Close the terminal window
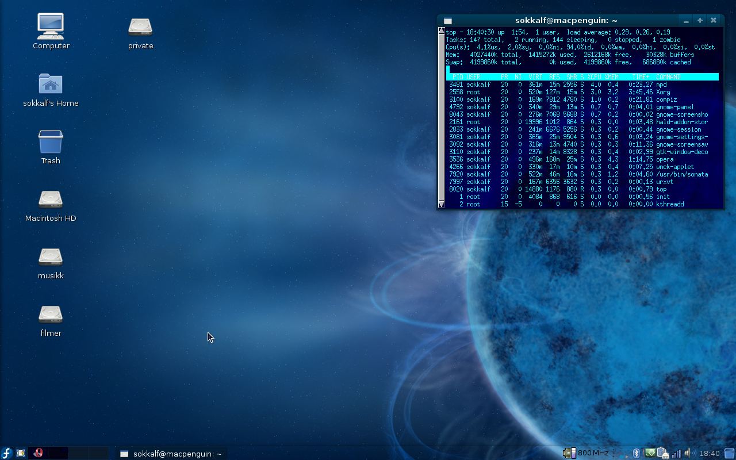Image resolution: width=736 pixels, height=460 pixels. 714,21
